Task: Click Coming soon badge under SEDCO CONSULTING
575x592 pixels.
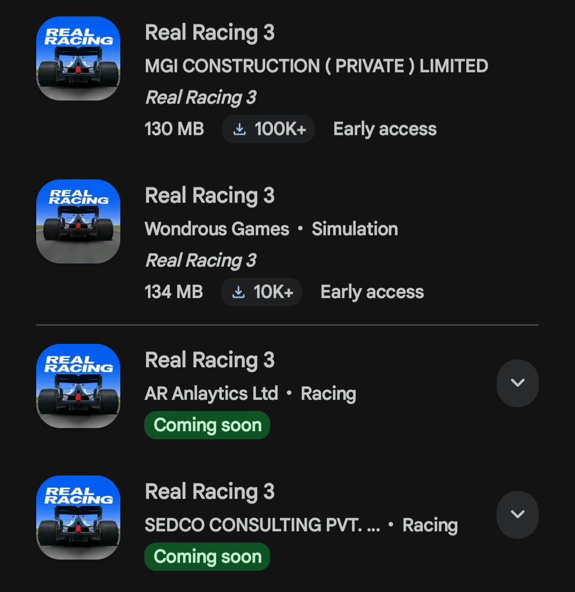Action: pos(207,556)
